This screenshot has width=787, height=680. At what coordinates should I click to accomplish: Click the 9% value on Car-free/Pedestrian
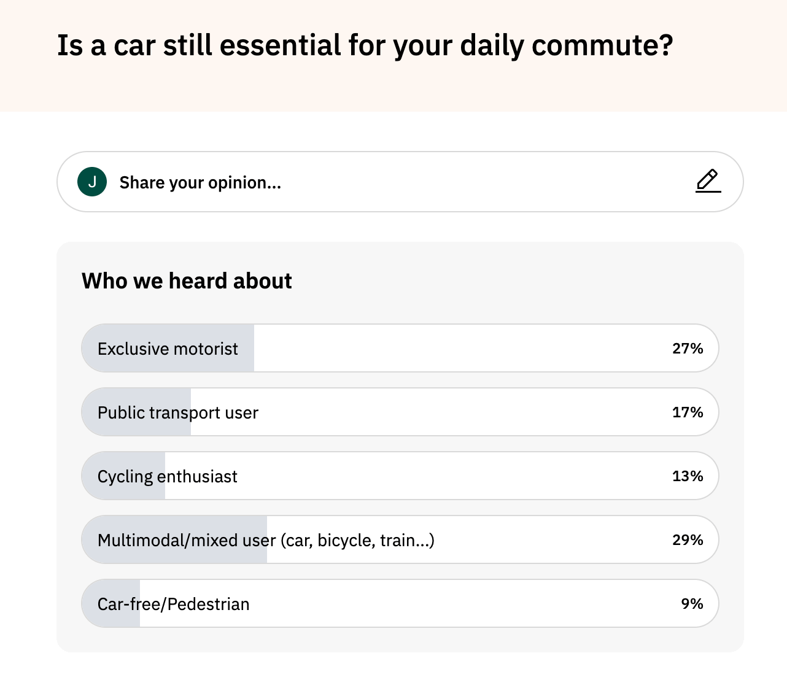[692, 604]
